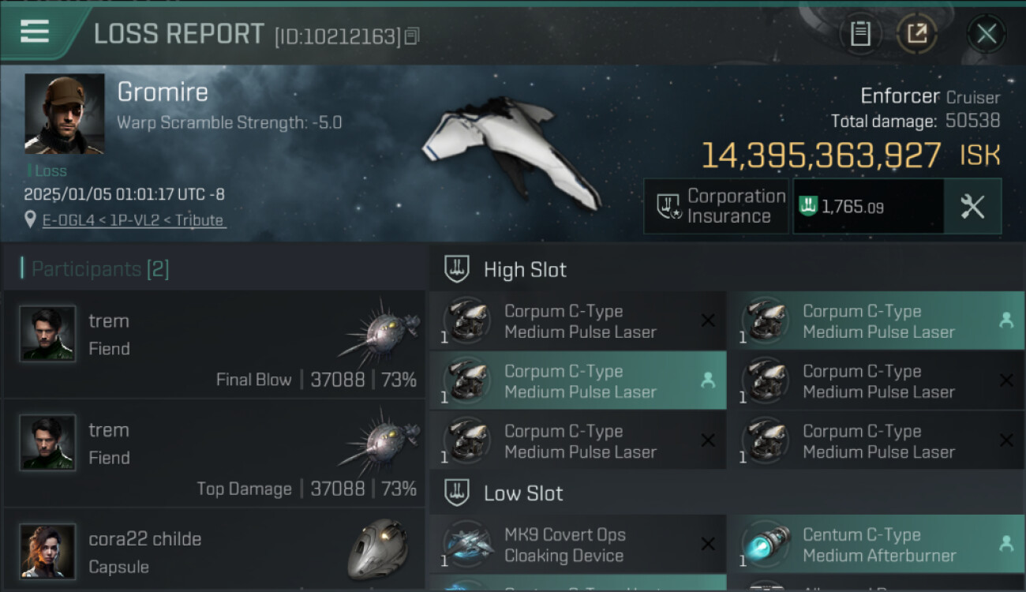This screenshot has height=592, width=1026.
Task: Select the High Slot section header
Action: click(525, 270)
